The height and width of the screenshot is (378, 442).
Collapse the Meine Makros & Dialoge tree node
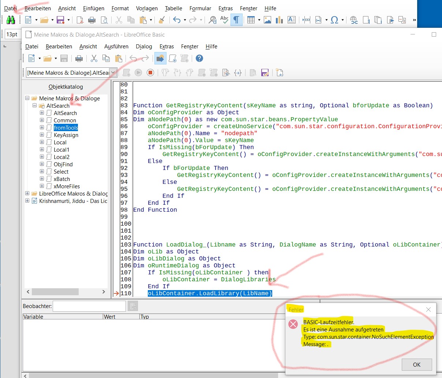click(x=27, y=98)
